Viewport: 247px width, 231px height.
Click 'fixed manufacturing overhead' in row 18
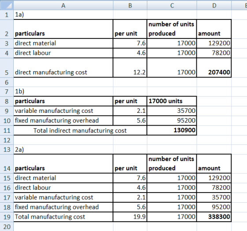pos(64,207)
